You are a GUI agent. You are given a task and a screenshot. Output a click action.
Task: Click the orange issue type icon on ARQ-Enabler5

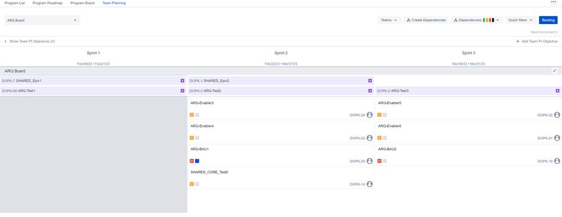379,115
